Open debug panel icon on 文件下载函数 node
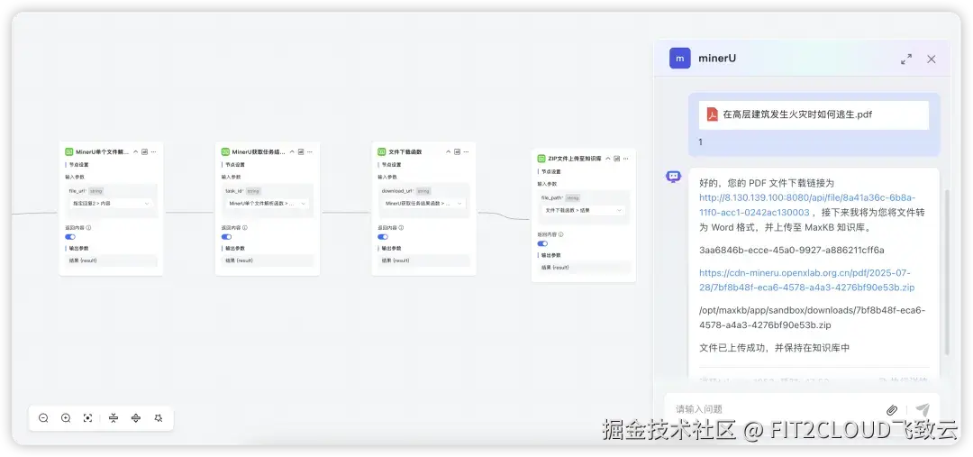This screenshot has height=457, width=973. (x=458, y=151)
